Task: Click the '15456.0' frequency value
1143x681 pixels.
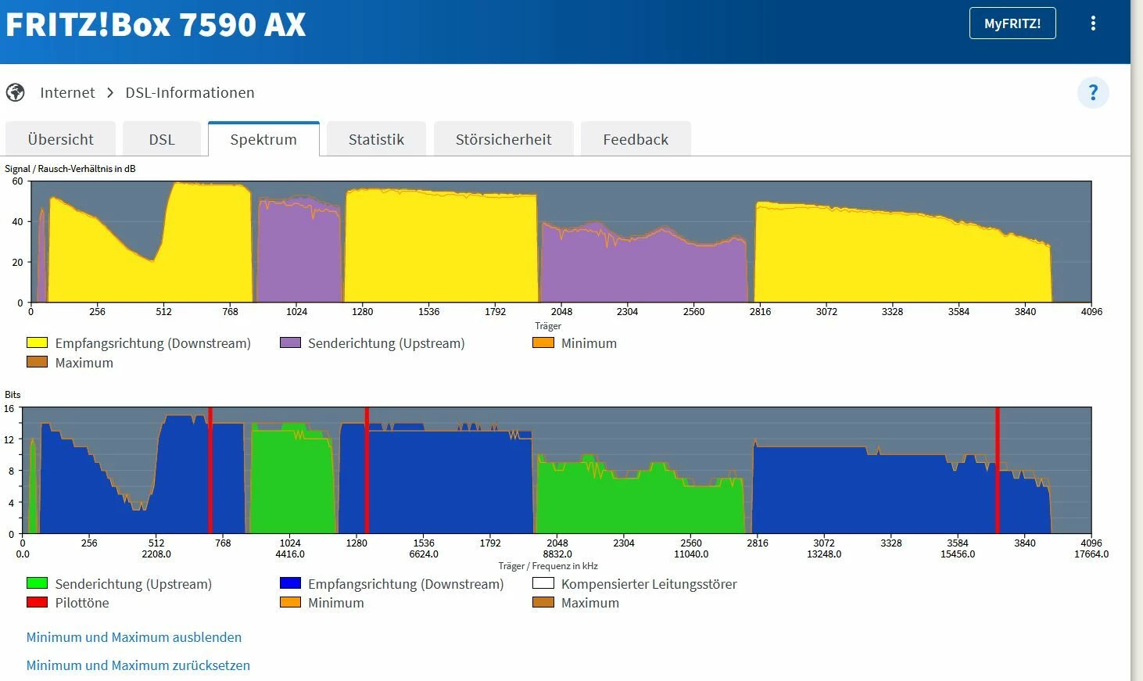Action: (x=958, y=554)
